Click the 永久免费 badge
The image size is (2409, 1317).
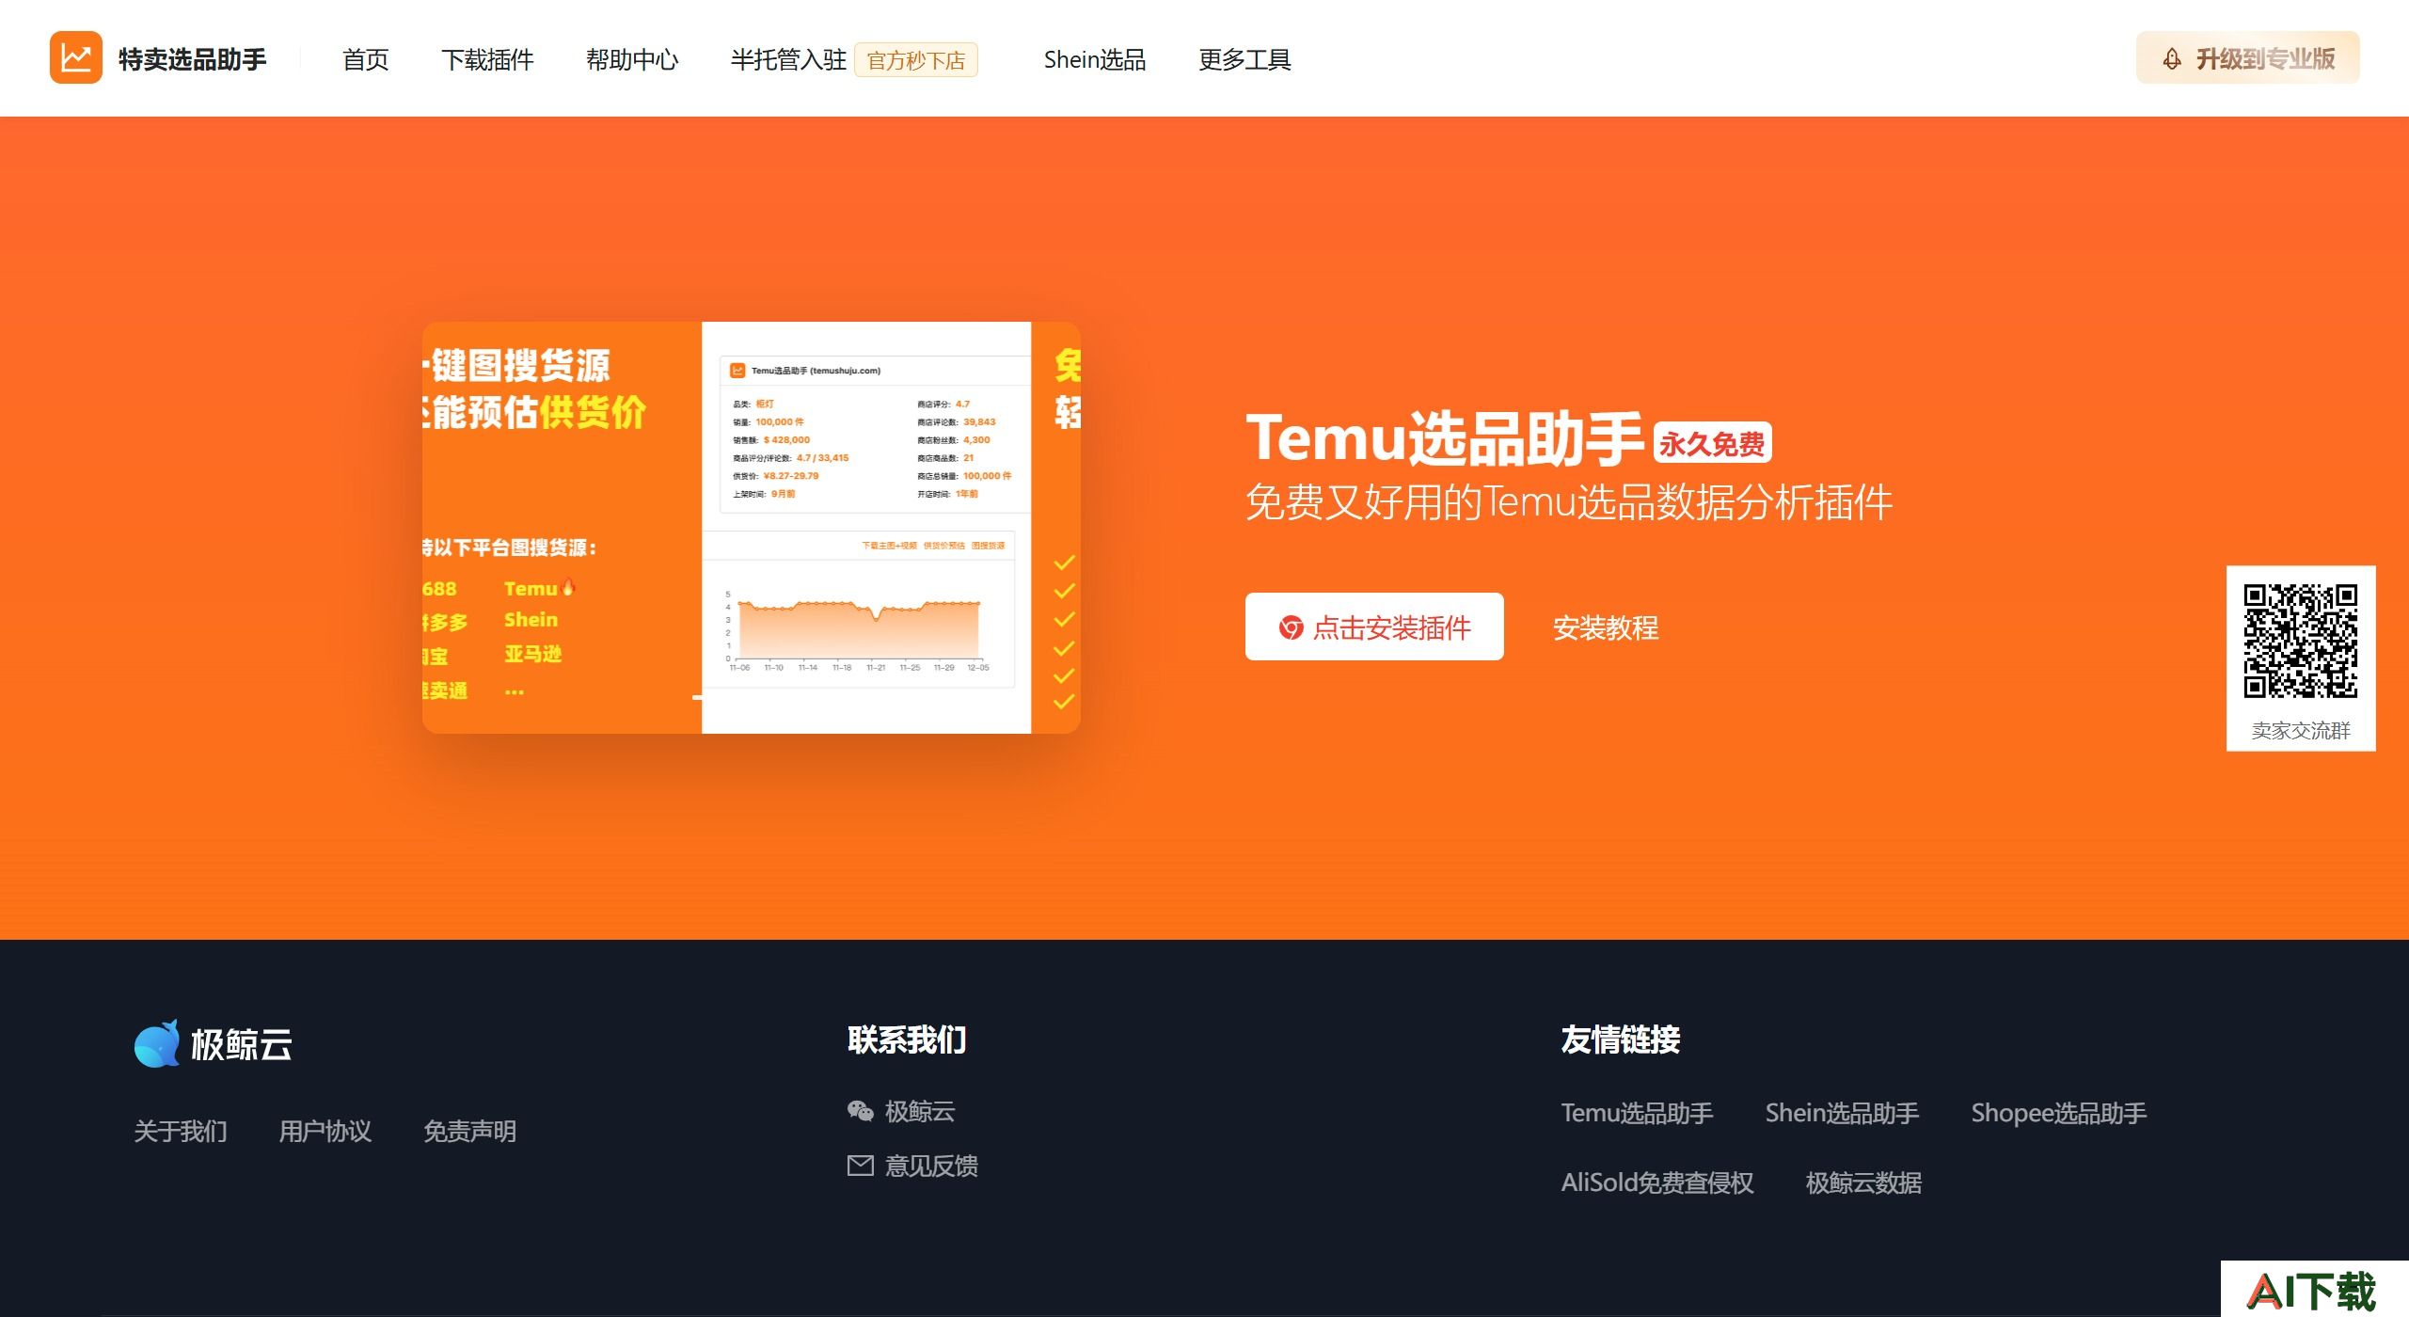click(x=1713, y=443)
